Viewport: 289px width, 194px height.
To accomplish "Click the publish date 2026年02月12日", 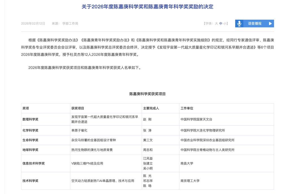I will (x=33, y=24).
